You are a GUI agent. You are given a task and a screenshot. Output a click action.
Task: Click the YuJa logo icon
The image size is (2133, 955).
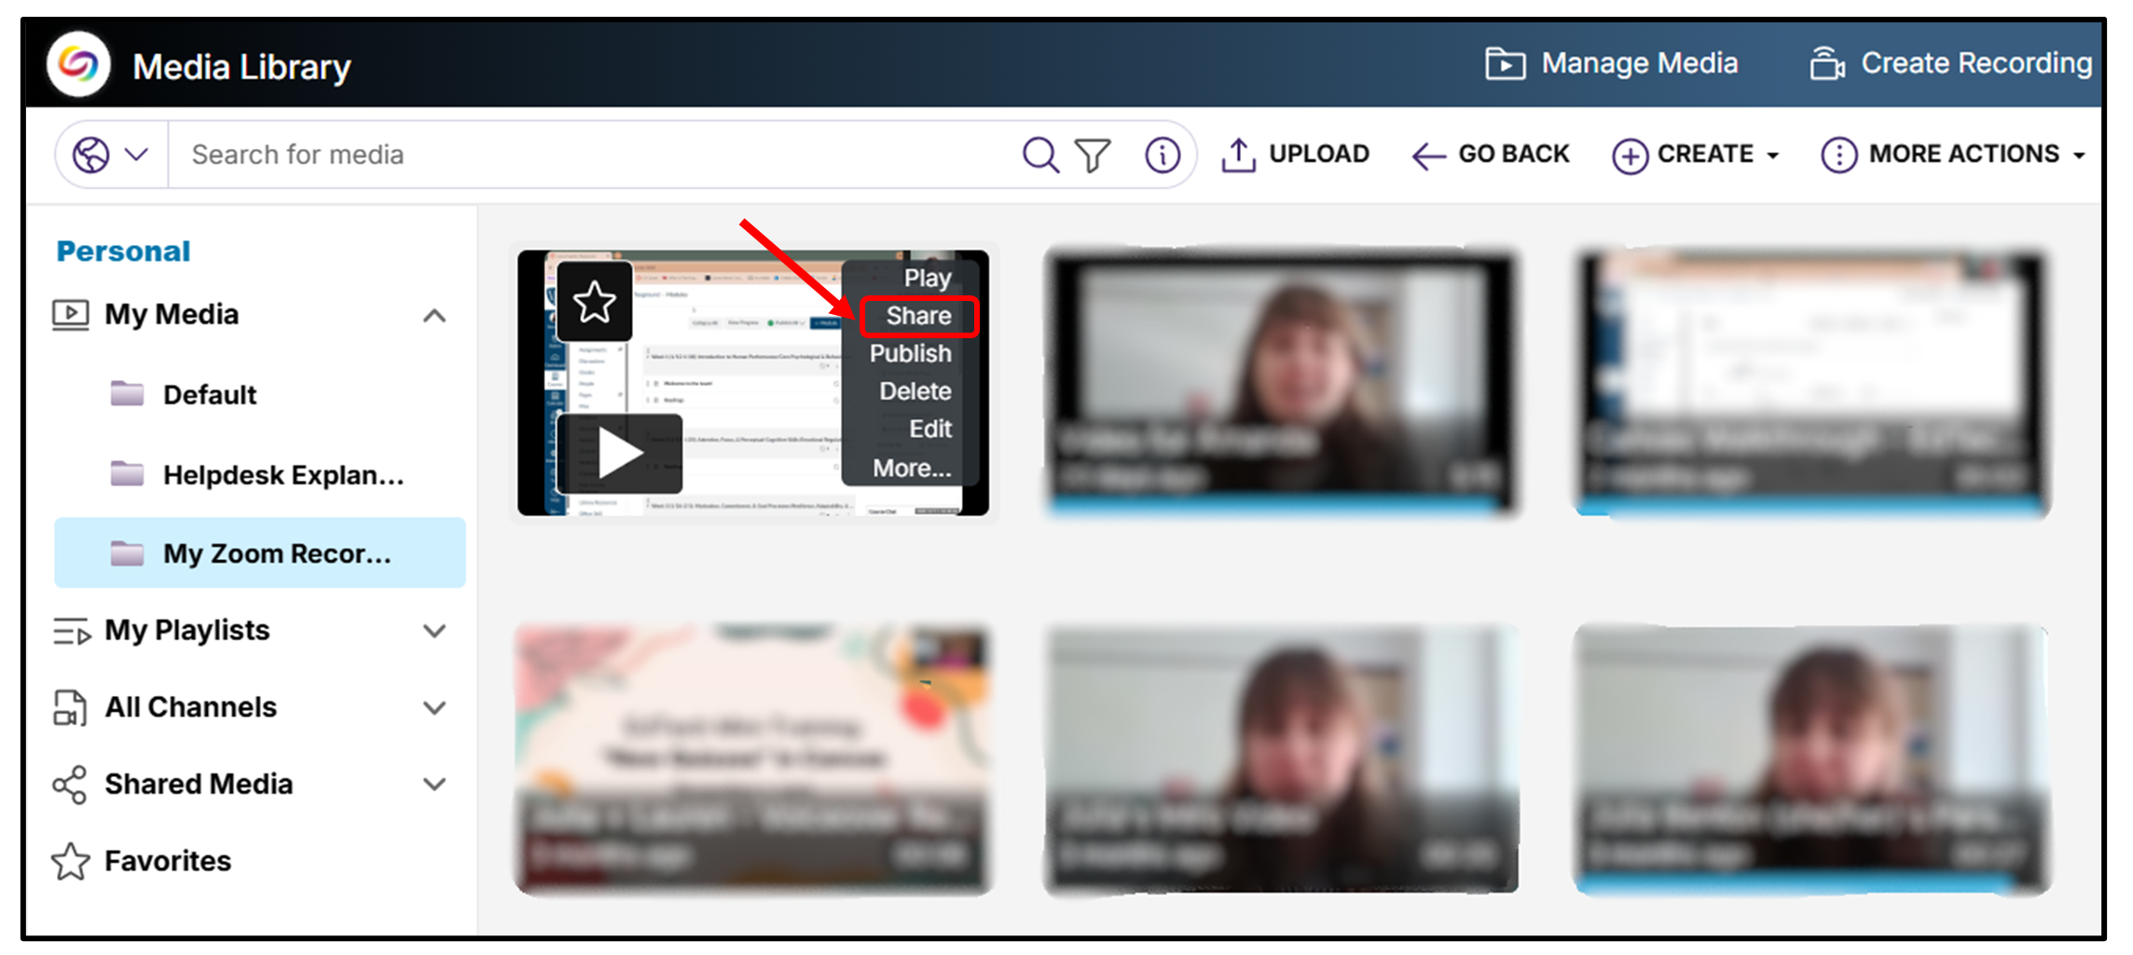[x=79, y=64]
